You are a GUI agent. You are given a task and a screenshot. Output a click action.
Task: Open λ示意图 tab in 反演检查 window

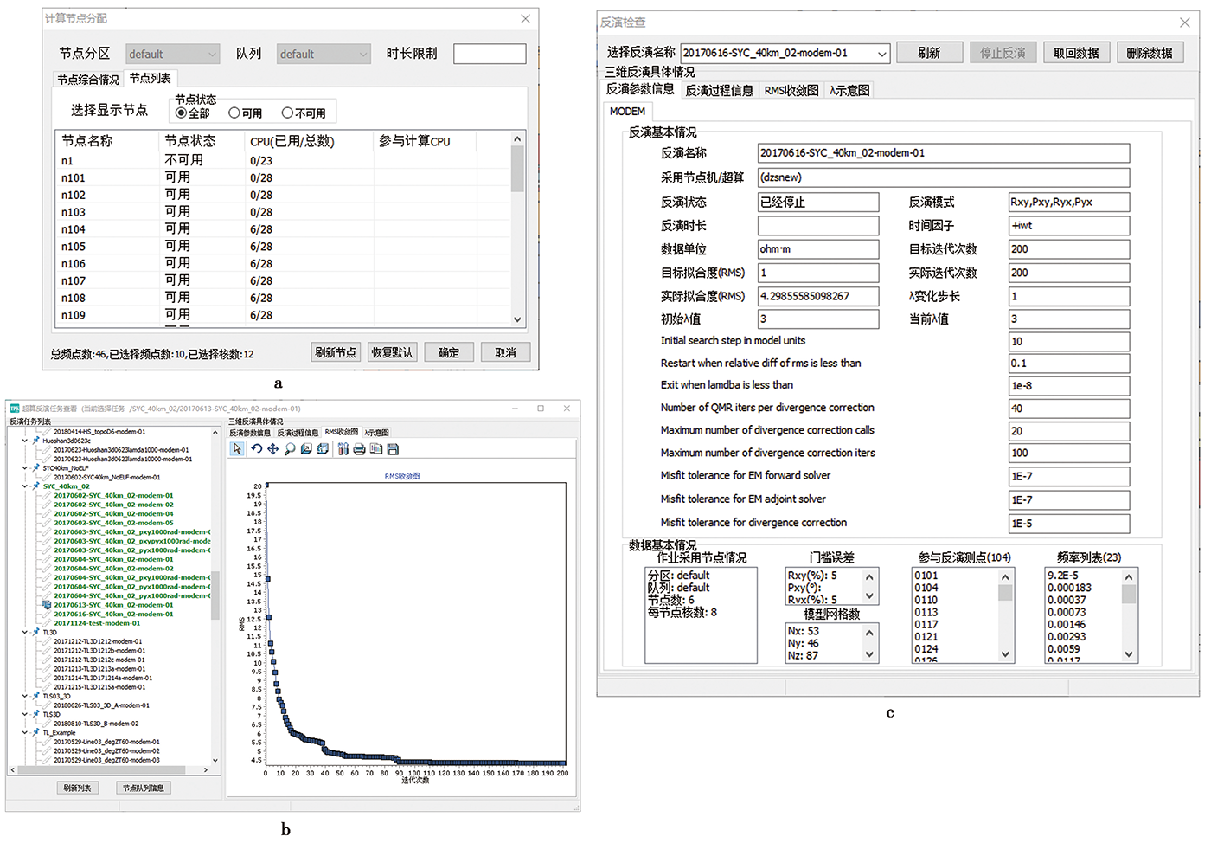click(x=849, y=90)
